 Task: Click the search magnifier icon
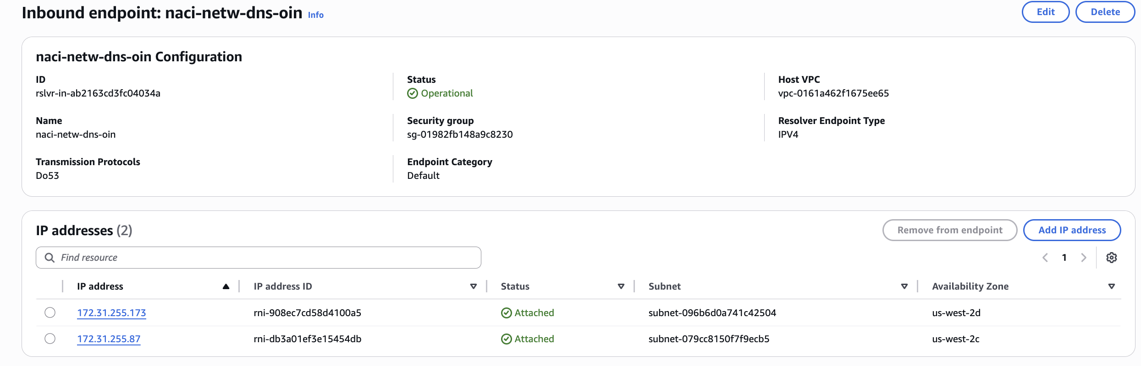point(50,258)
